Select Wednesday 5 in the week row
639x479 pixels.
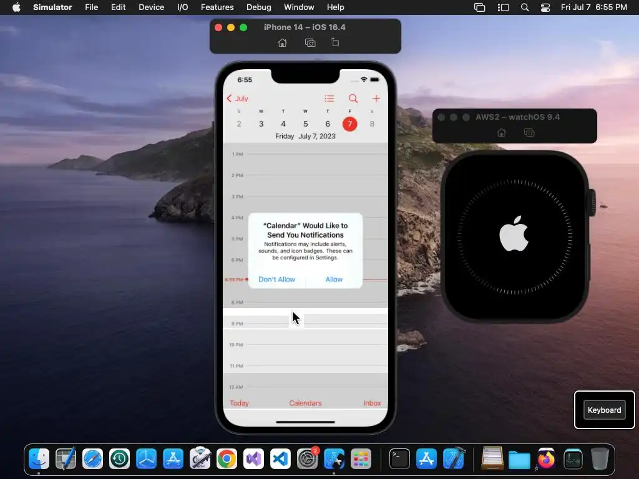[x=305, y=124]
